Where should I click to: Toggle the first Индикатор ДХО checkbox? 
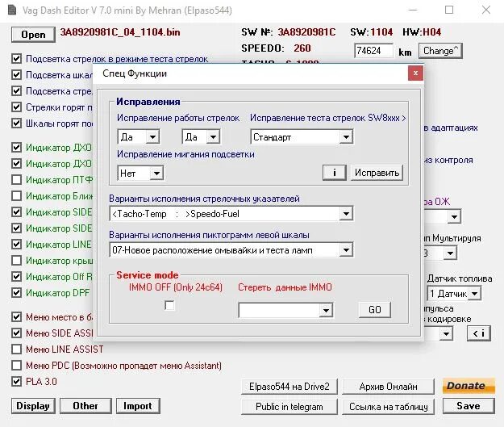point(16,148)
